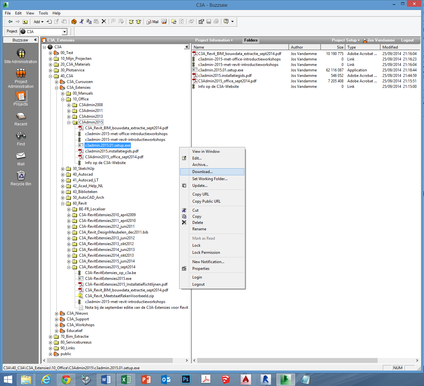424x386 pixels.
Task: Open the Recycle Bin in sidebar
Action: tap(21, 179)
